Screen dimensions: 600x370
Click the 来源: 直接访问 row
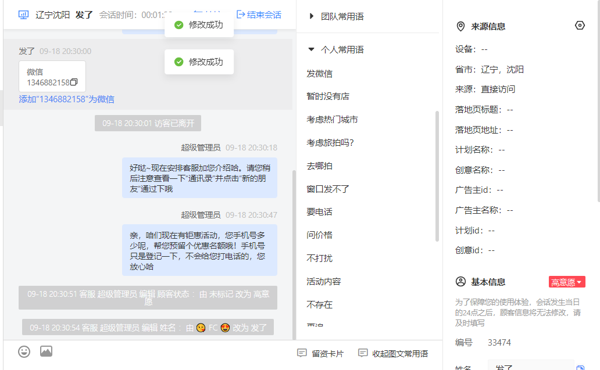(485, 89)
